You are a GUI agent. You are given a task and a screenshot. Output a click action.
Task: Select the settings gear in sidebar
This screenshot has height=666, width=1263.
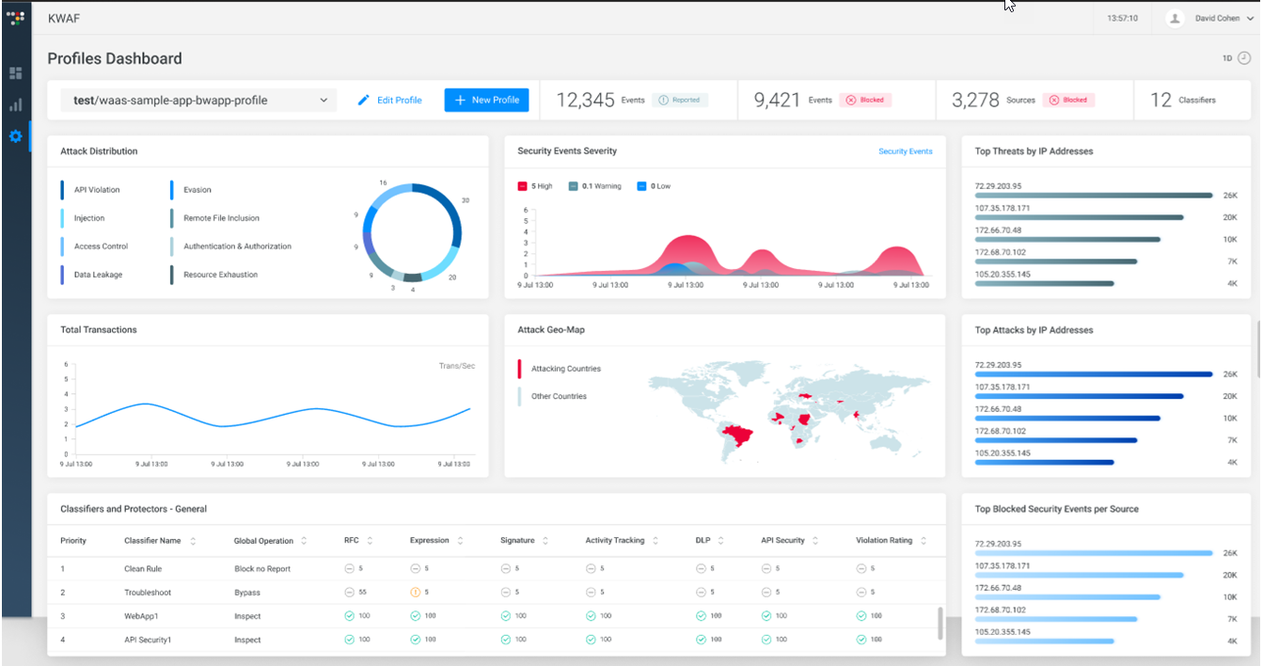[x=15, y=136]
